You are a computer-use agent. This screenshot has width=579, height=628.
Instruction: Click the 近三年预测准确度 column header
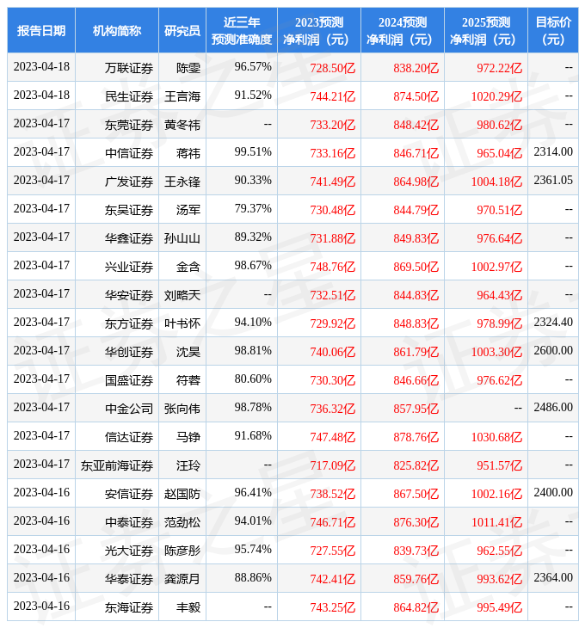click(242, 30)
